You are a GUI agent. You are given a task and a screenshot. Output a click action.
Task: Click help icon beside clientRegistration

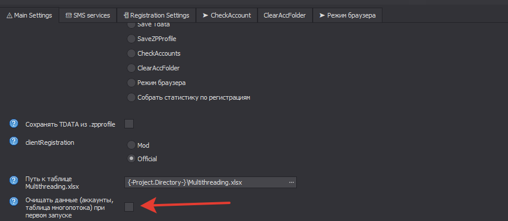tap(13, 141)
